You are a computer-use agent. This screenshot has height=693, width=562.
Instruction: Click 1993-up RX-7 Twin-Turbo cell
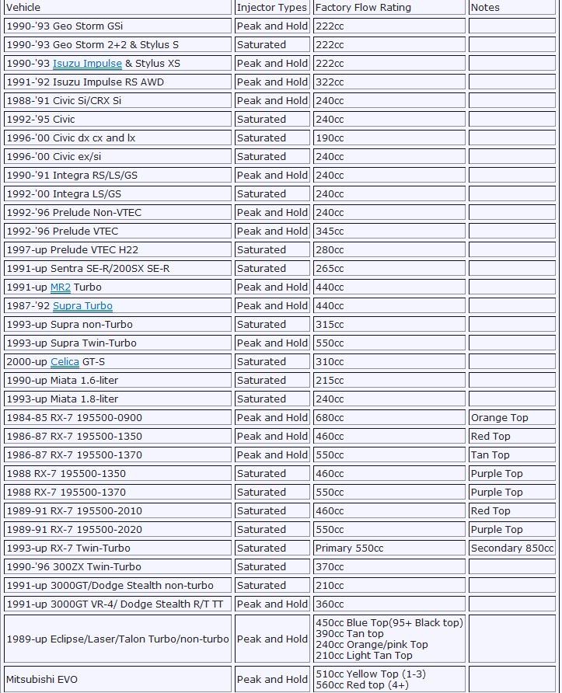click(117, 548)
